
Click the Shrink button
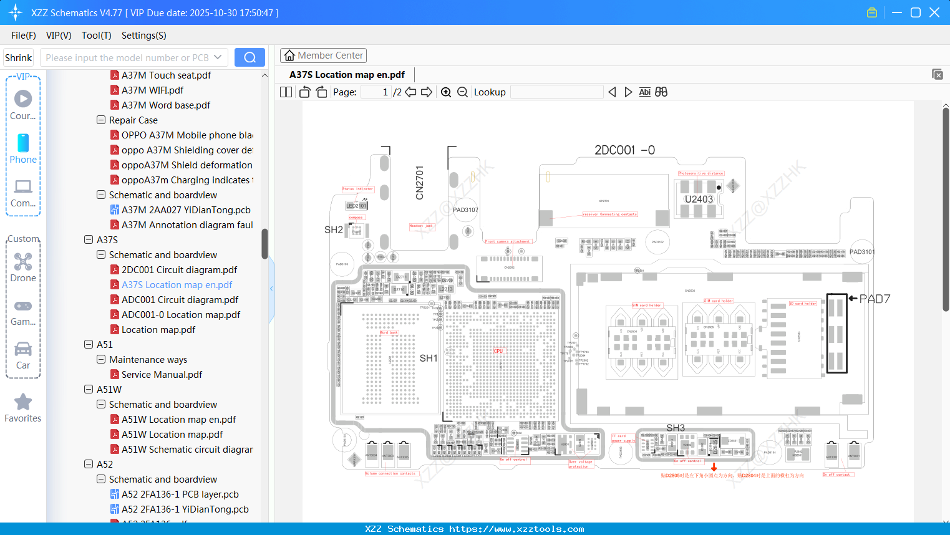pyautogui.click(x=18, y=57)
